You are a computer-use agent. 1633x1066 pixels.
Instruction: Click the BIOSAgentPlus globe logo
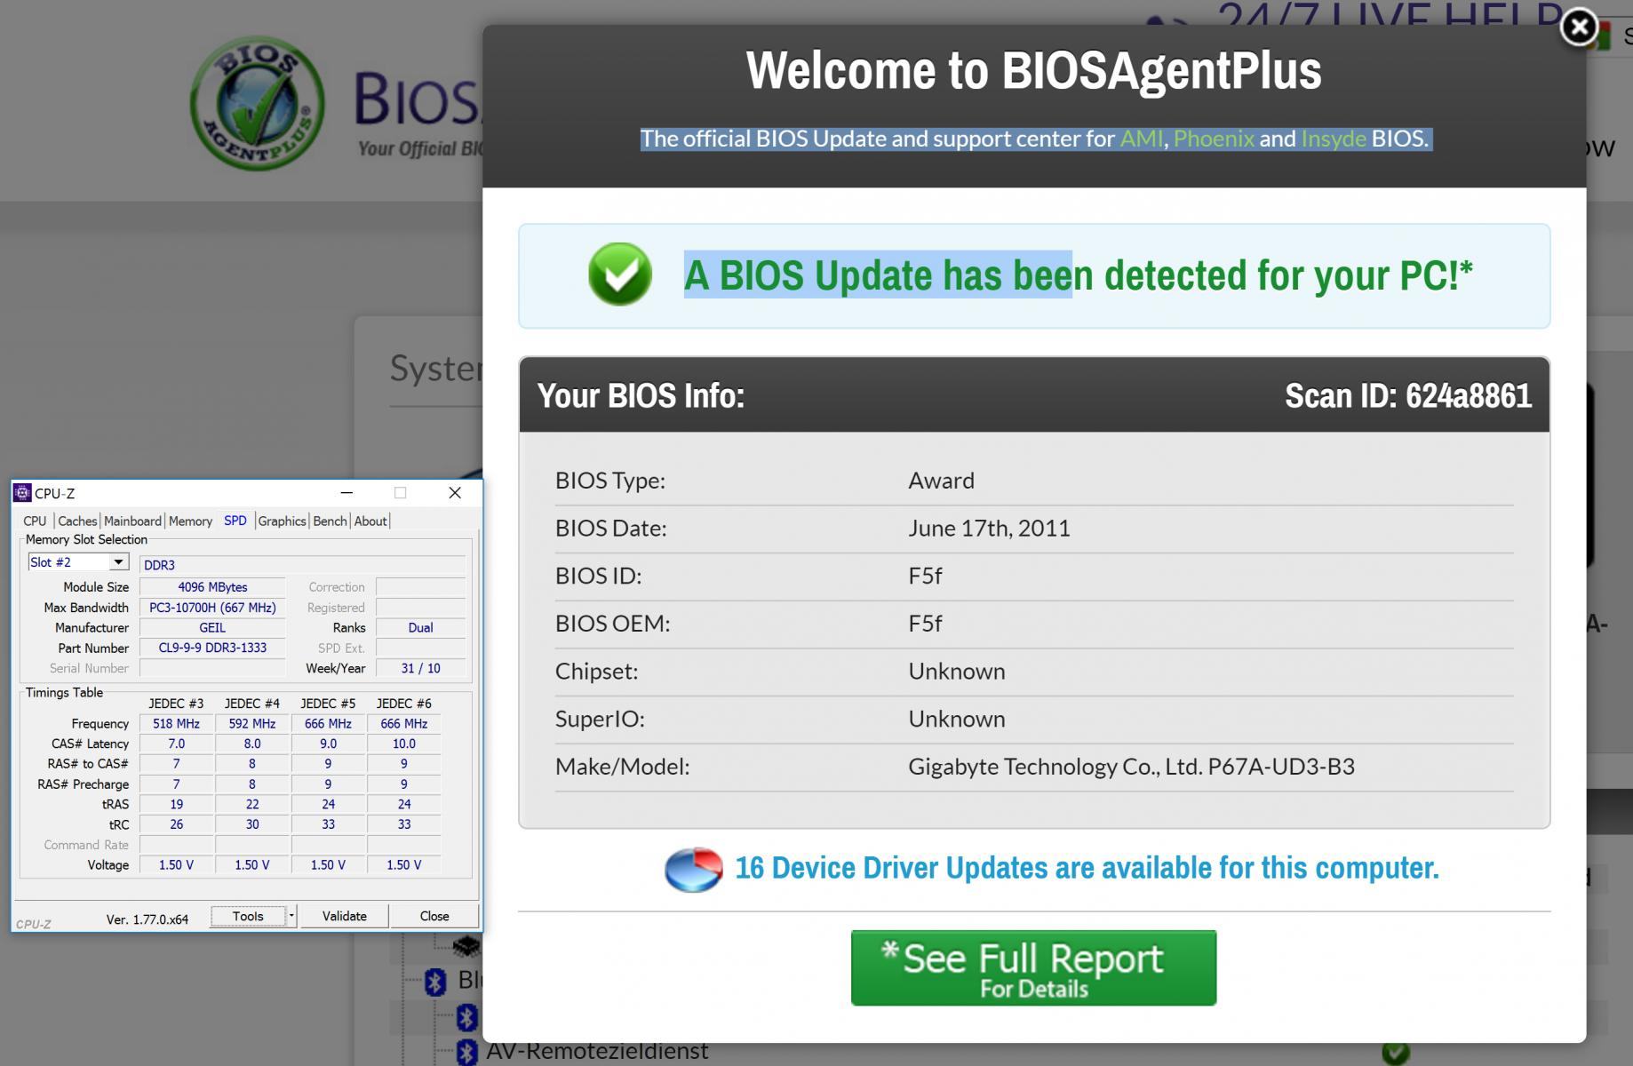tap(258, 104)
